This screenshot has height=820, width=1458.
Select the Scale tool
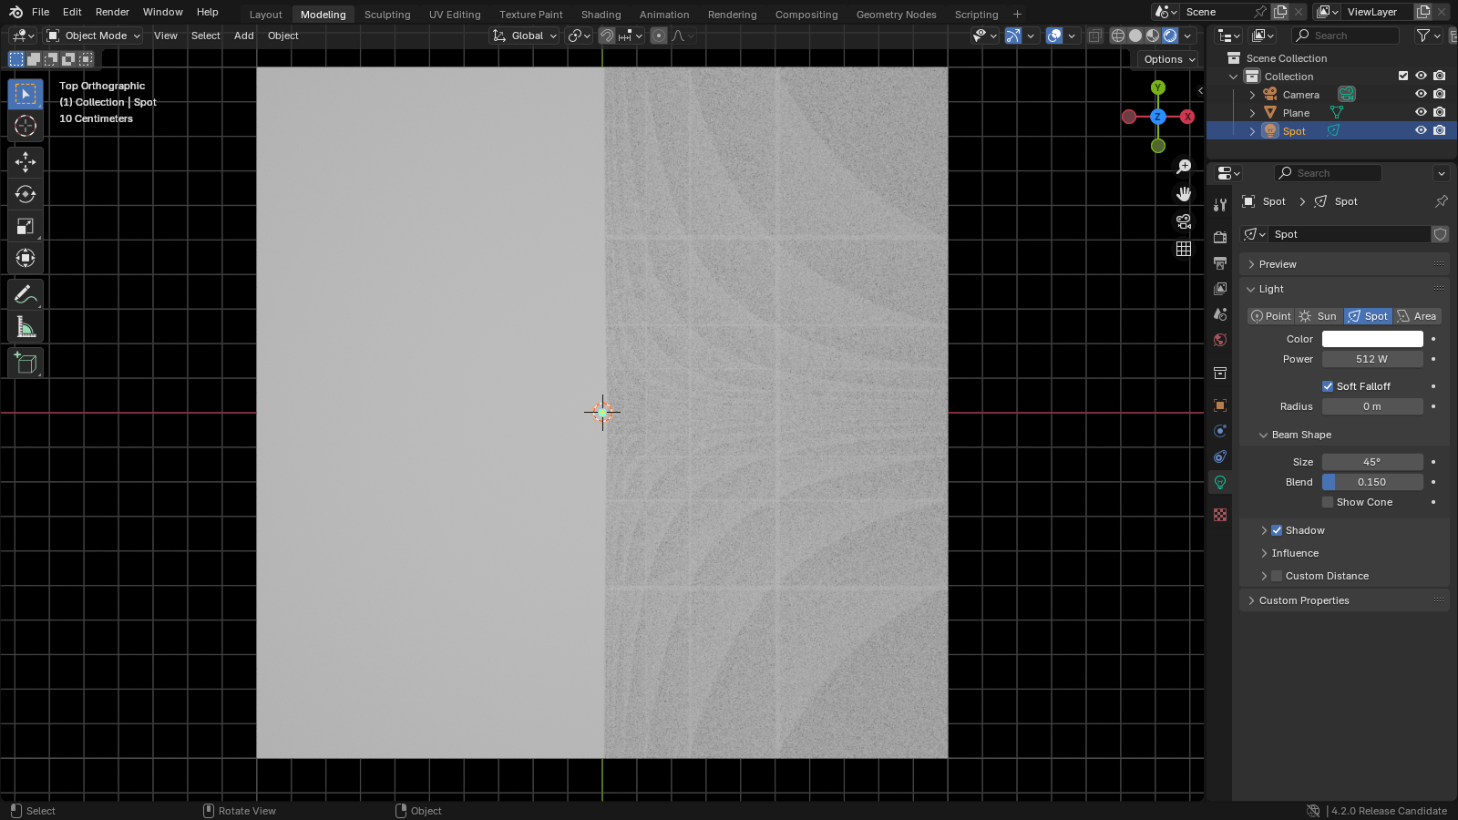click(x=25, y=226)
